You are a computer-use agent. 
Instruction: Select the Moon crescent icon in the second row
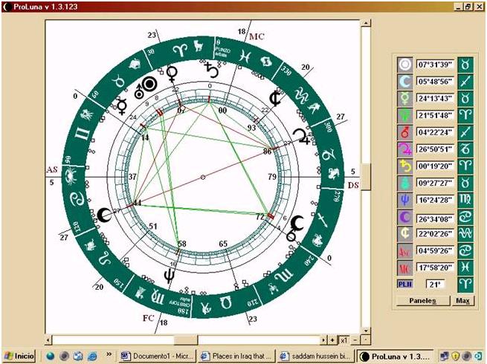[405, 82]
